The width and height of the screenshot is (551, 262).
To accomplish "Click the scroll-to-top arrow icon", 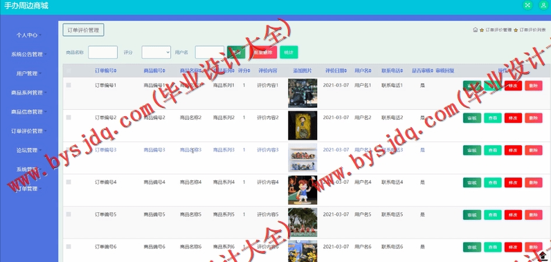I will [542, 255].
